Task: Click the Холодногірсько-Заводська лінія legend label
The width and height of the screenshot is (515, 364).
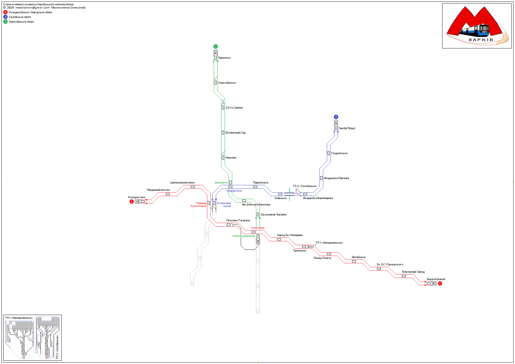Action: [30, 12]
